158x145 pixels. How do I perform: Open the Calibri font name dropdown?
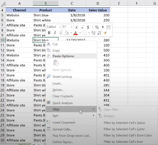pyautogui.click(x=60, y=27)
